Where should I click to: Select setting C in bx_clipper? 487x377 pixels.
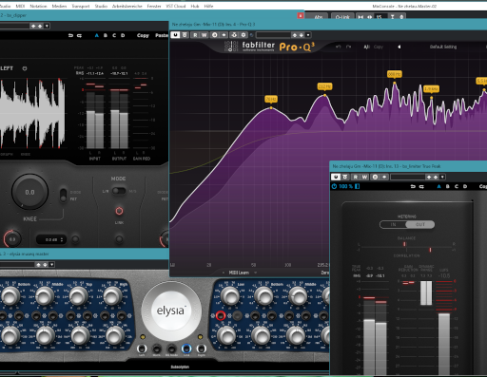tap(114, 35)
